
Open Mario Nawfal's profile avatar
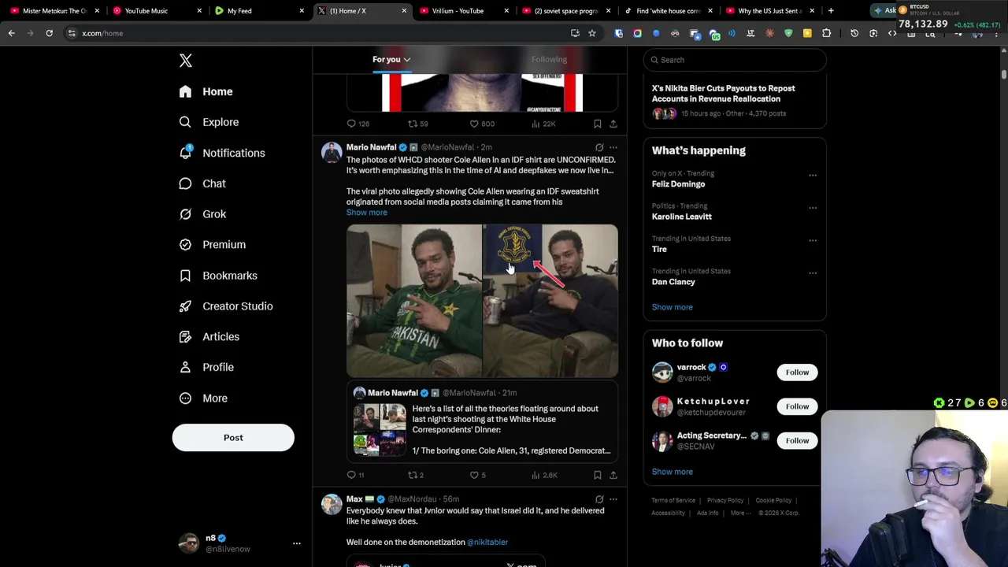[x=332, y=153]
